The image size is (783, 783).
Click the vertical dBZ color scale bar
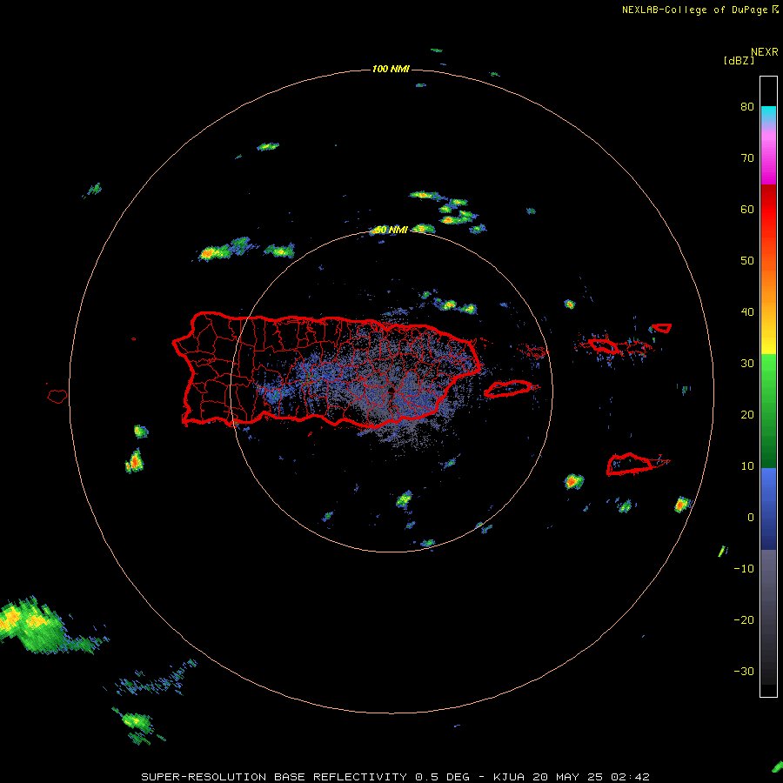[768, 386]
